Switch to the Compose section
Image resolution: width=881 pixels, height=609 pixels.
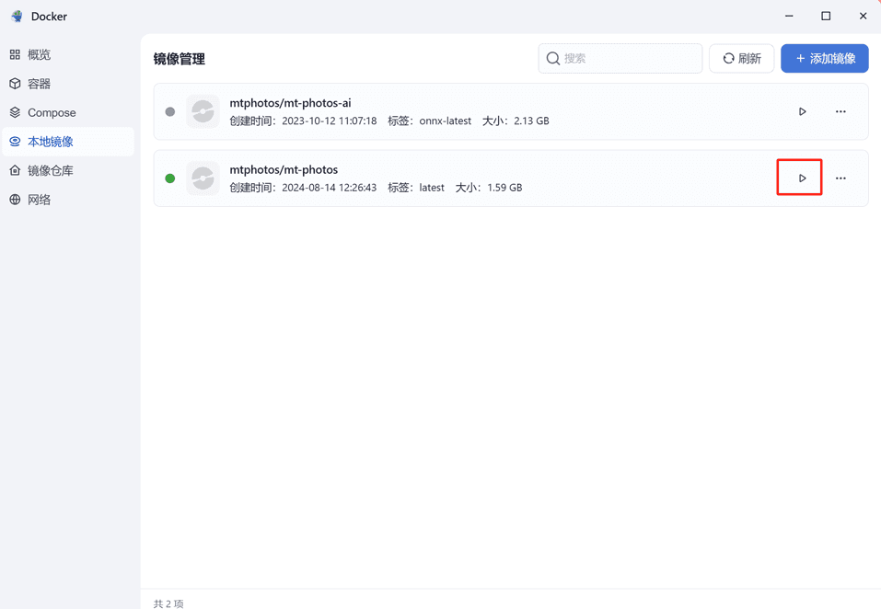pyautogui.click(x=67, y=113)
